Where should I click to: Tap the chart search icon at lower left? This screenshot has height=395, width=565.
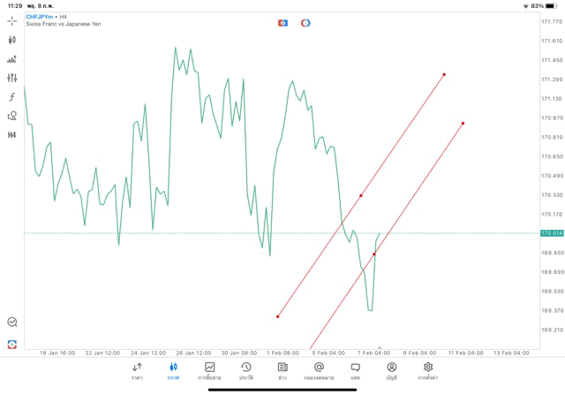[12, 323]
